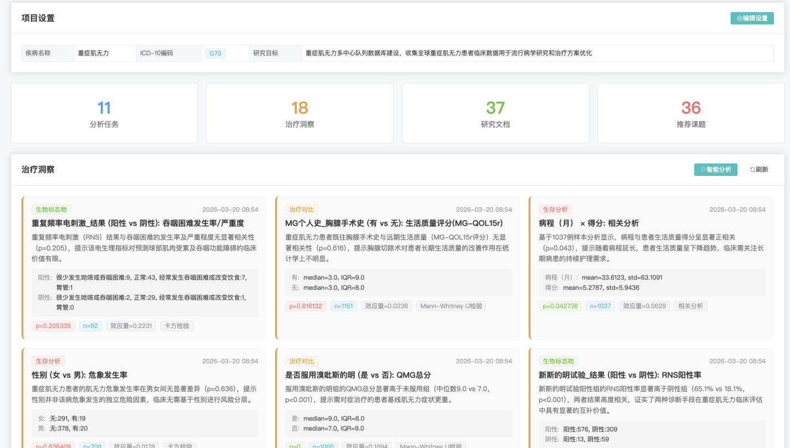The height and width of the screenshot is (448, 790).
Task: Click the 卡方检验 tag on RNS swallowing card
Action: click(x=177, y=326)
